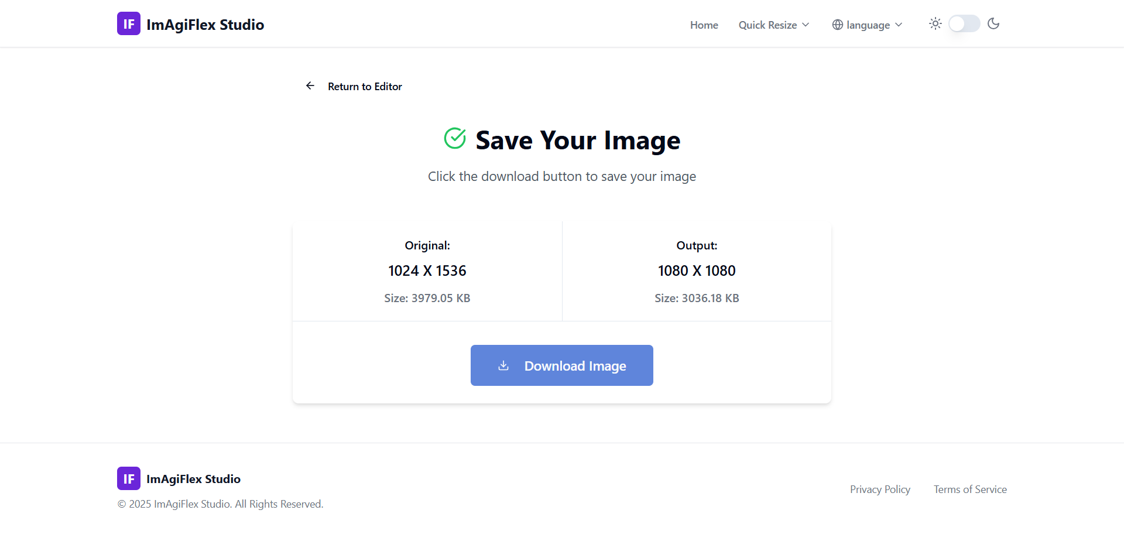Click the download icon inside the blue button

503,365
